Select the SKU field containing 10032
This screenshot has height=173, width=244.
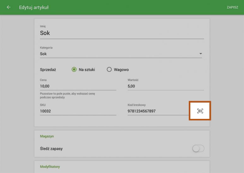78,111
